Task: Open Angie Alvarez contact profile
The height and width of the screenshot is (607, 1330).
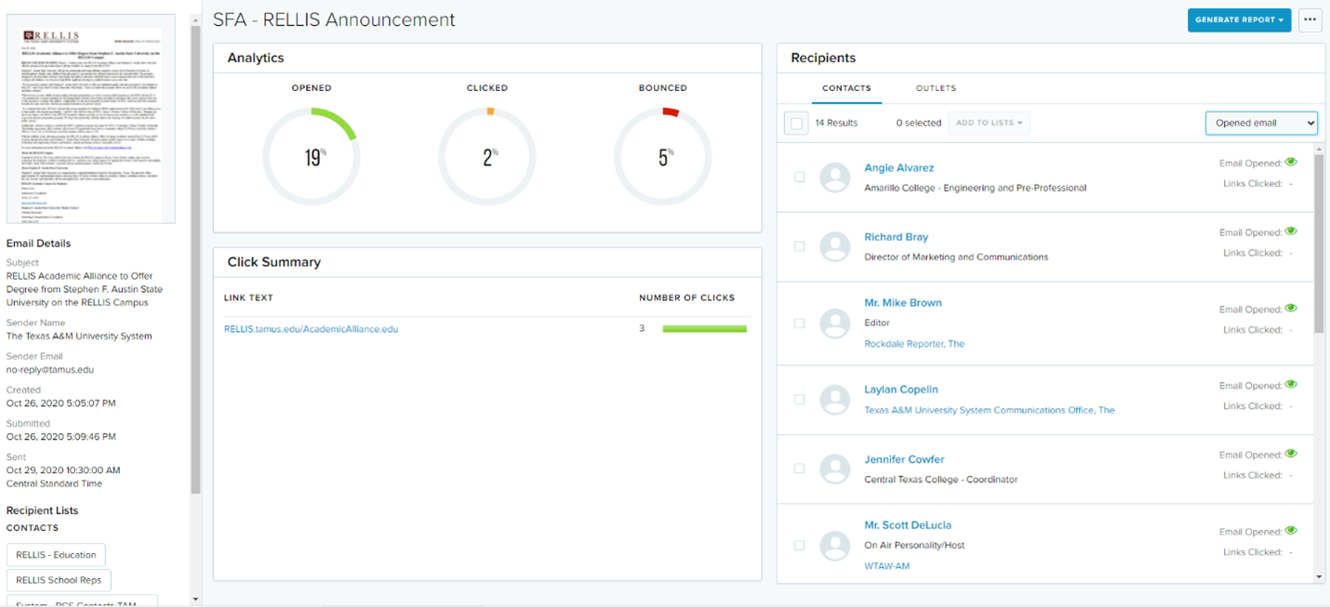Action: 898,168
